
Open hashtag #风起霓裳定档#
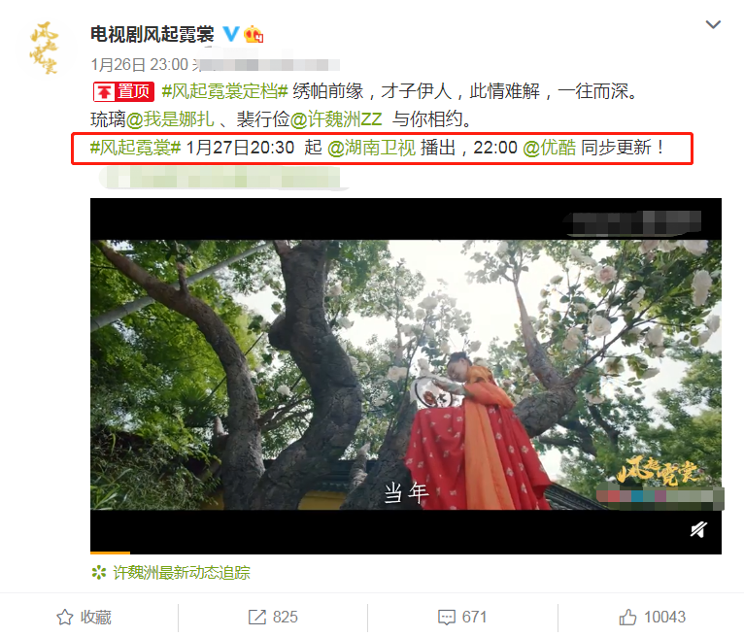point(225,91)
